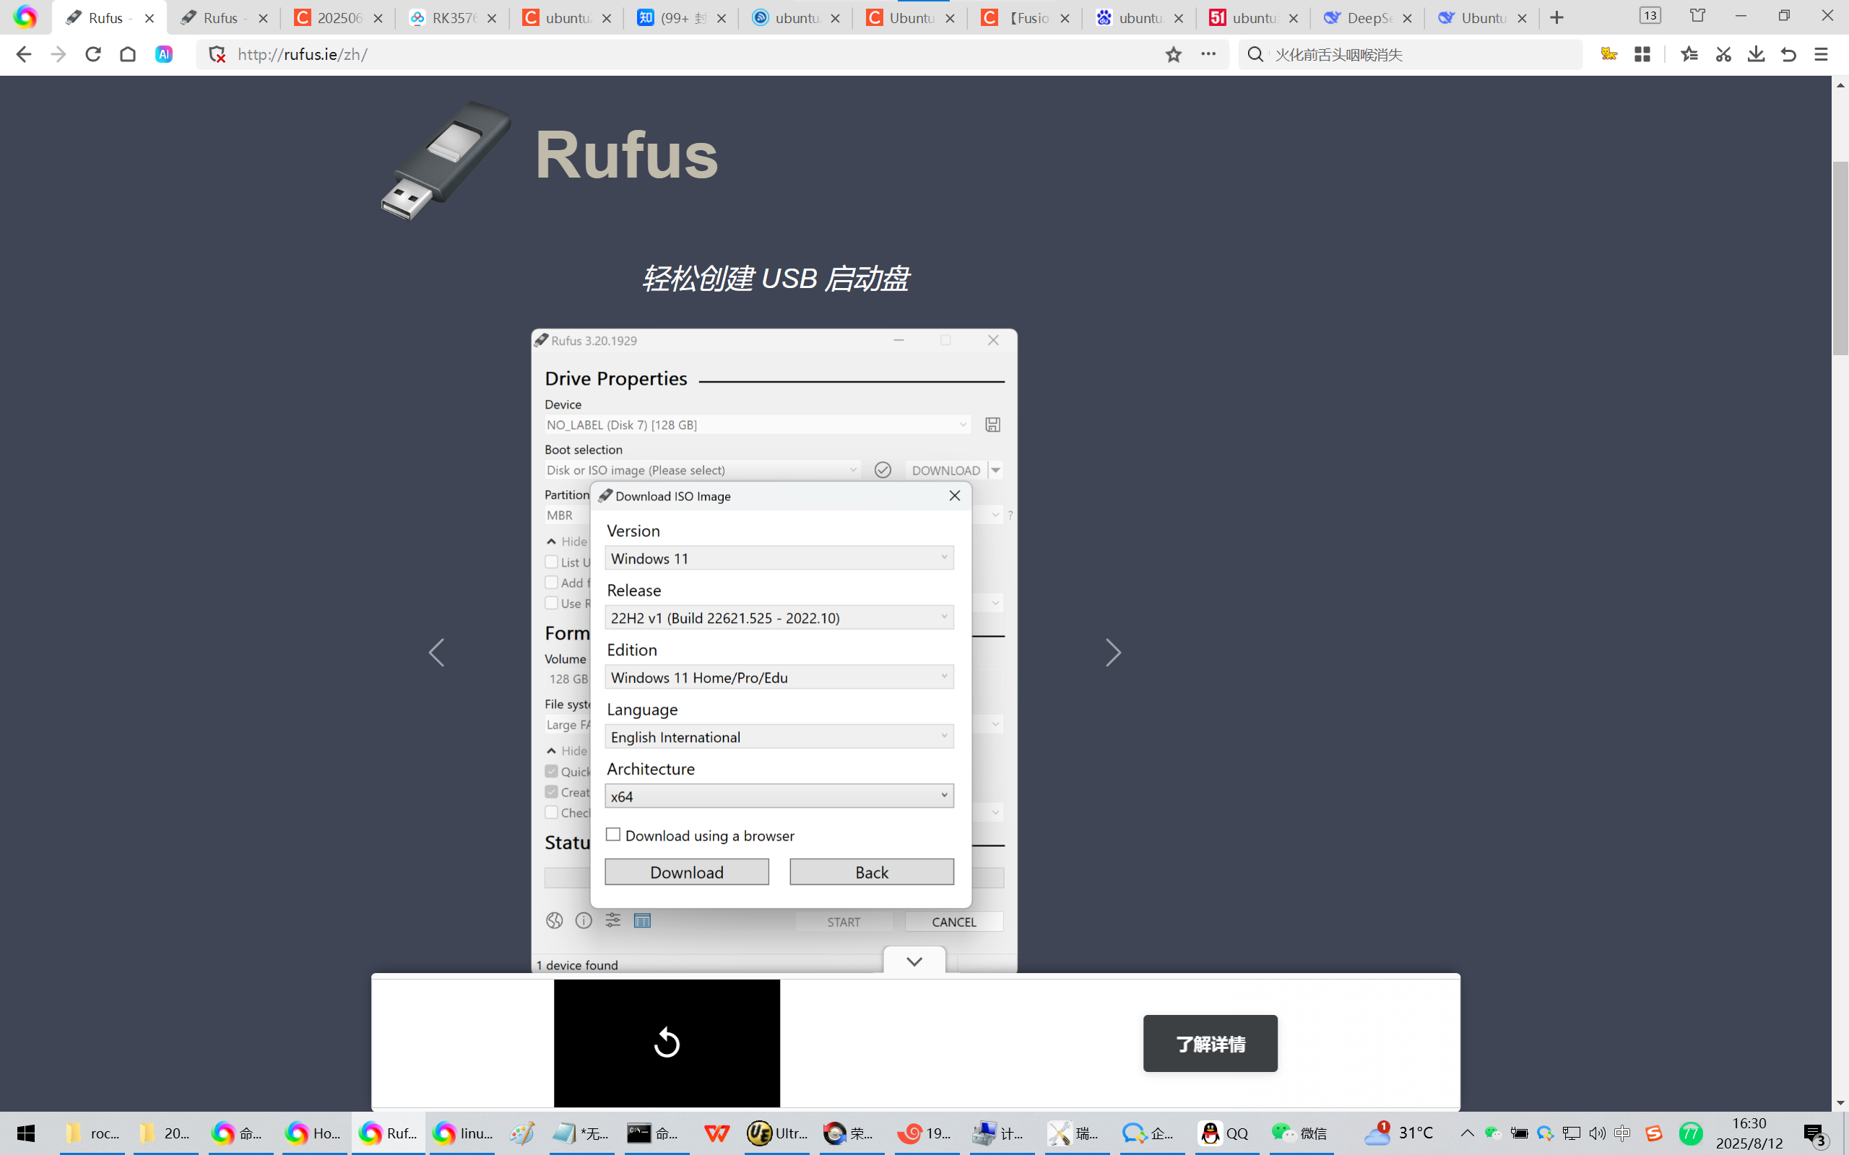1849x1155 pixels.
Task: Click the right carousel arrow on the page
Action: click(x=1113, y=653)
